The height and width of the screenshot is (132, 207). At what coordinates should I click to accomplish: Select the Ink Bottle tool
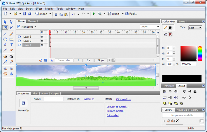5,57
